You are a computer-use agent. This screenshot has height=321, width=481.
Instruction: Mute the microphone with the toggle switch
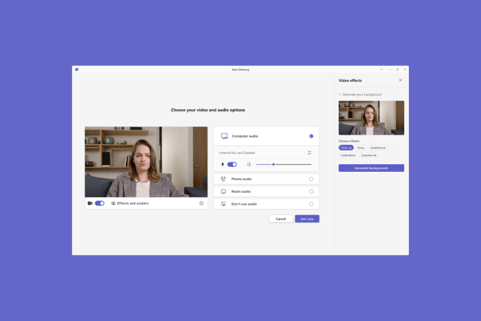(x=232, y=164)
